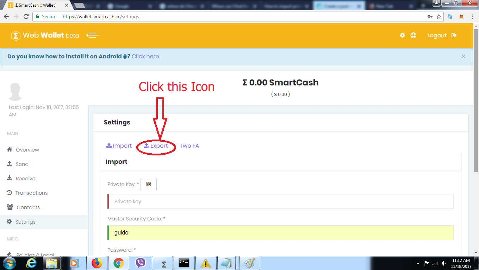Open Paint from the taskbar
Screen dimensions: 479x270
tap(249, 263)
